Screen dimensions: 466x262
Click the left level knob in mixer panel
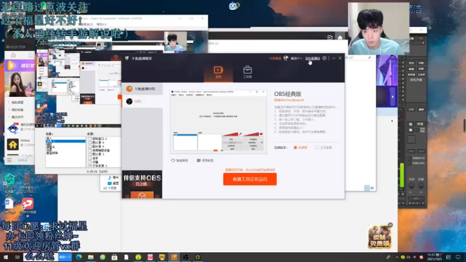[x=411, y=186]
